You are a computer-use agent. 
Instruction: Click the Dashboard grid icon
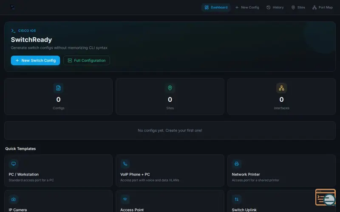point(207,7)
